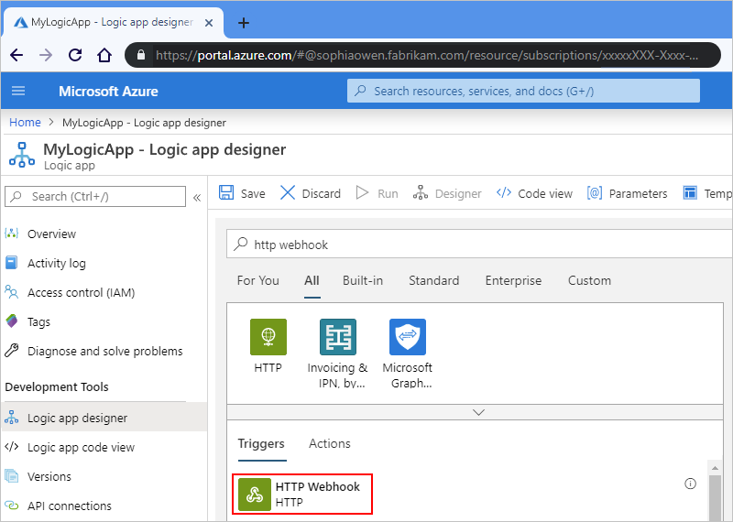
Task: Discard changes in toolbar
Action: [311, 193]
